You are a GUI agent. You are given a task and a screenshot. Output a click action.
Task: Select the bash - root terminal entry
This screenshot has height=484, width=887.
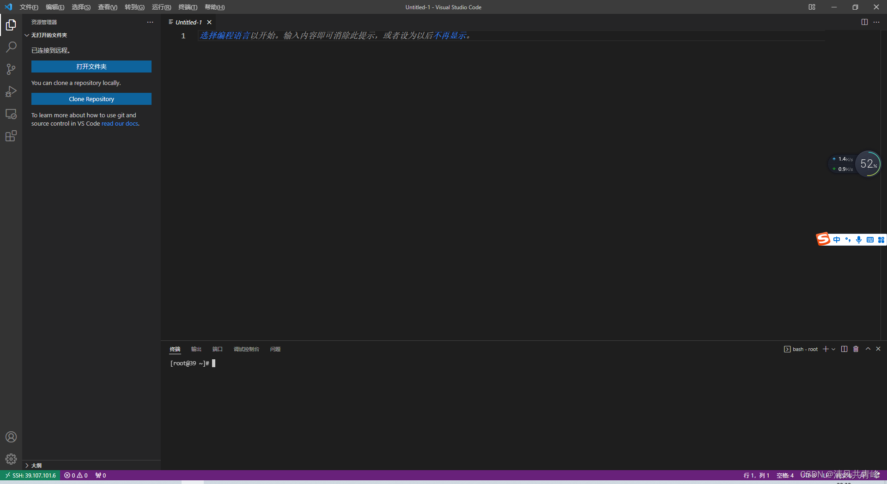point(801,349)
